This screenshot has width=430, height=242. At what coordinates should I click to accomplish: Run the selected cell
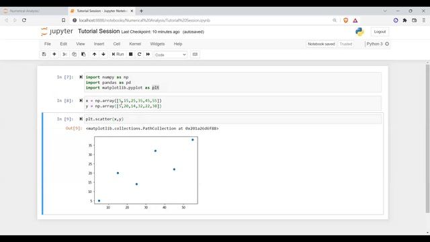click(118, 54)
